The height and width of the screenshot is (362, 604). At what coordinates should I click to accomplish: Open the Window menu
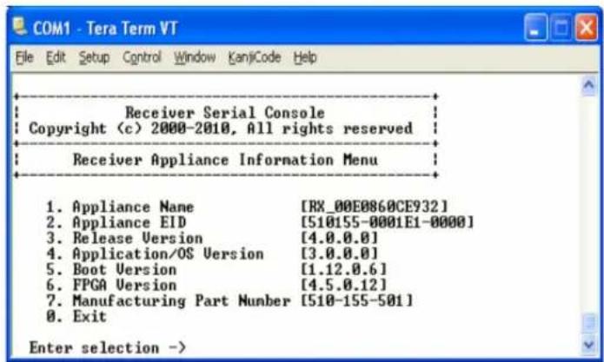tap(195, 57)
